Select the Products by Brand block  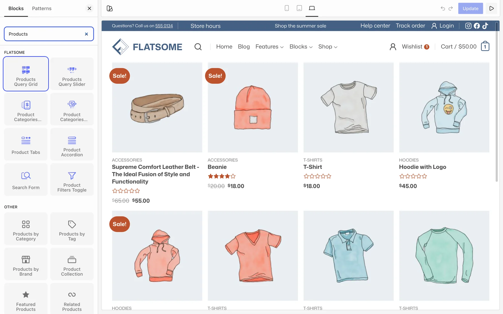(26, 264)
